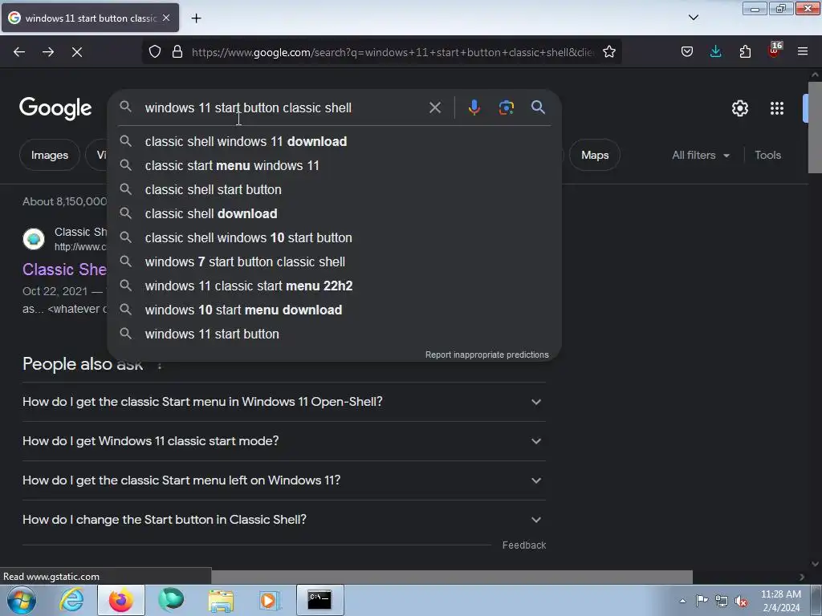The height and width of the screenshot is (616, 822).
Task: Go to Google home via the logo
Action: (55, 108)
